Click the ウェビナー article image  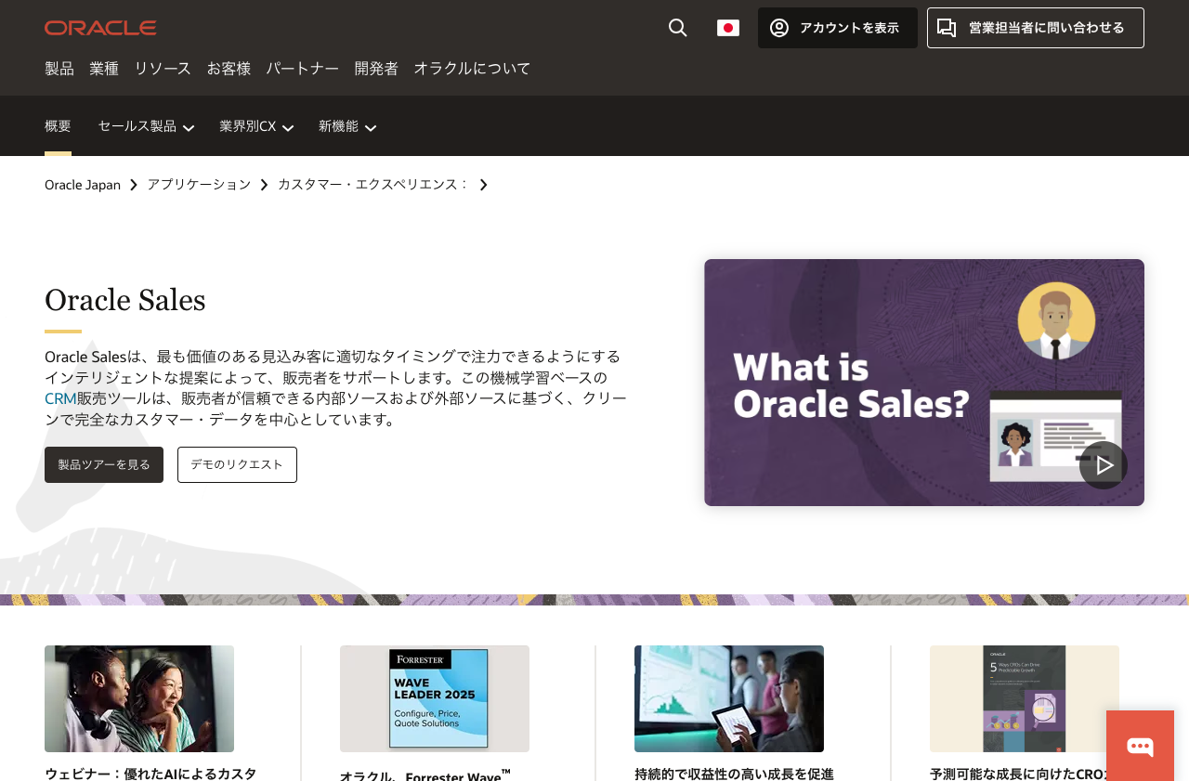coord(138,698)
